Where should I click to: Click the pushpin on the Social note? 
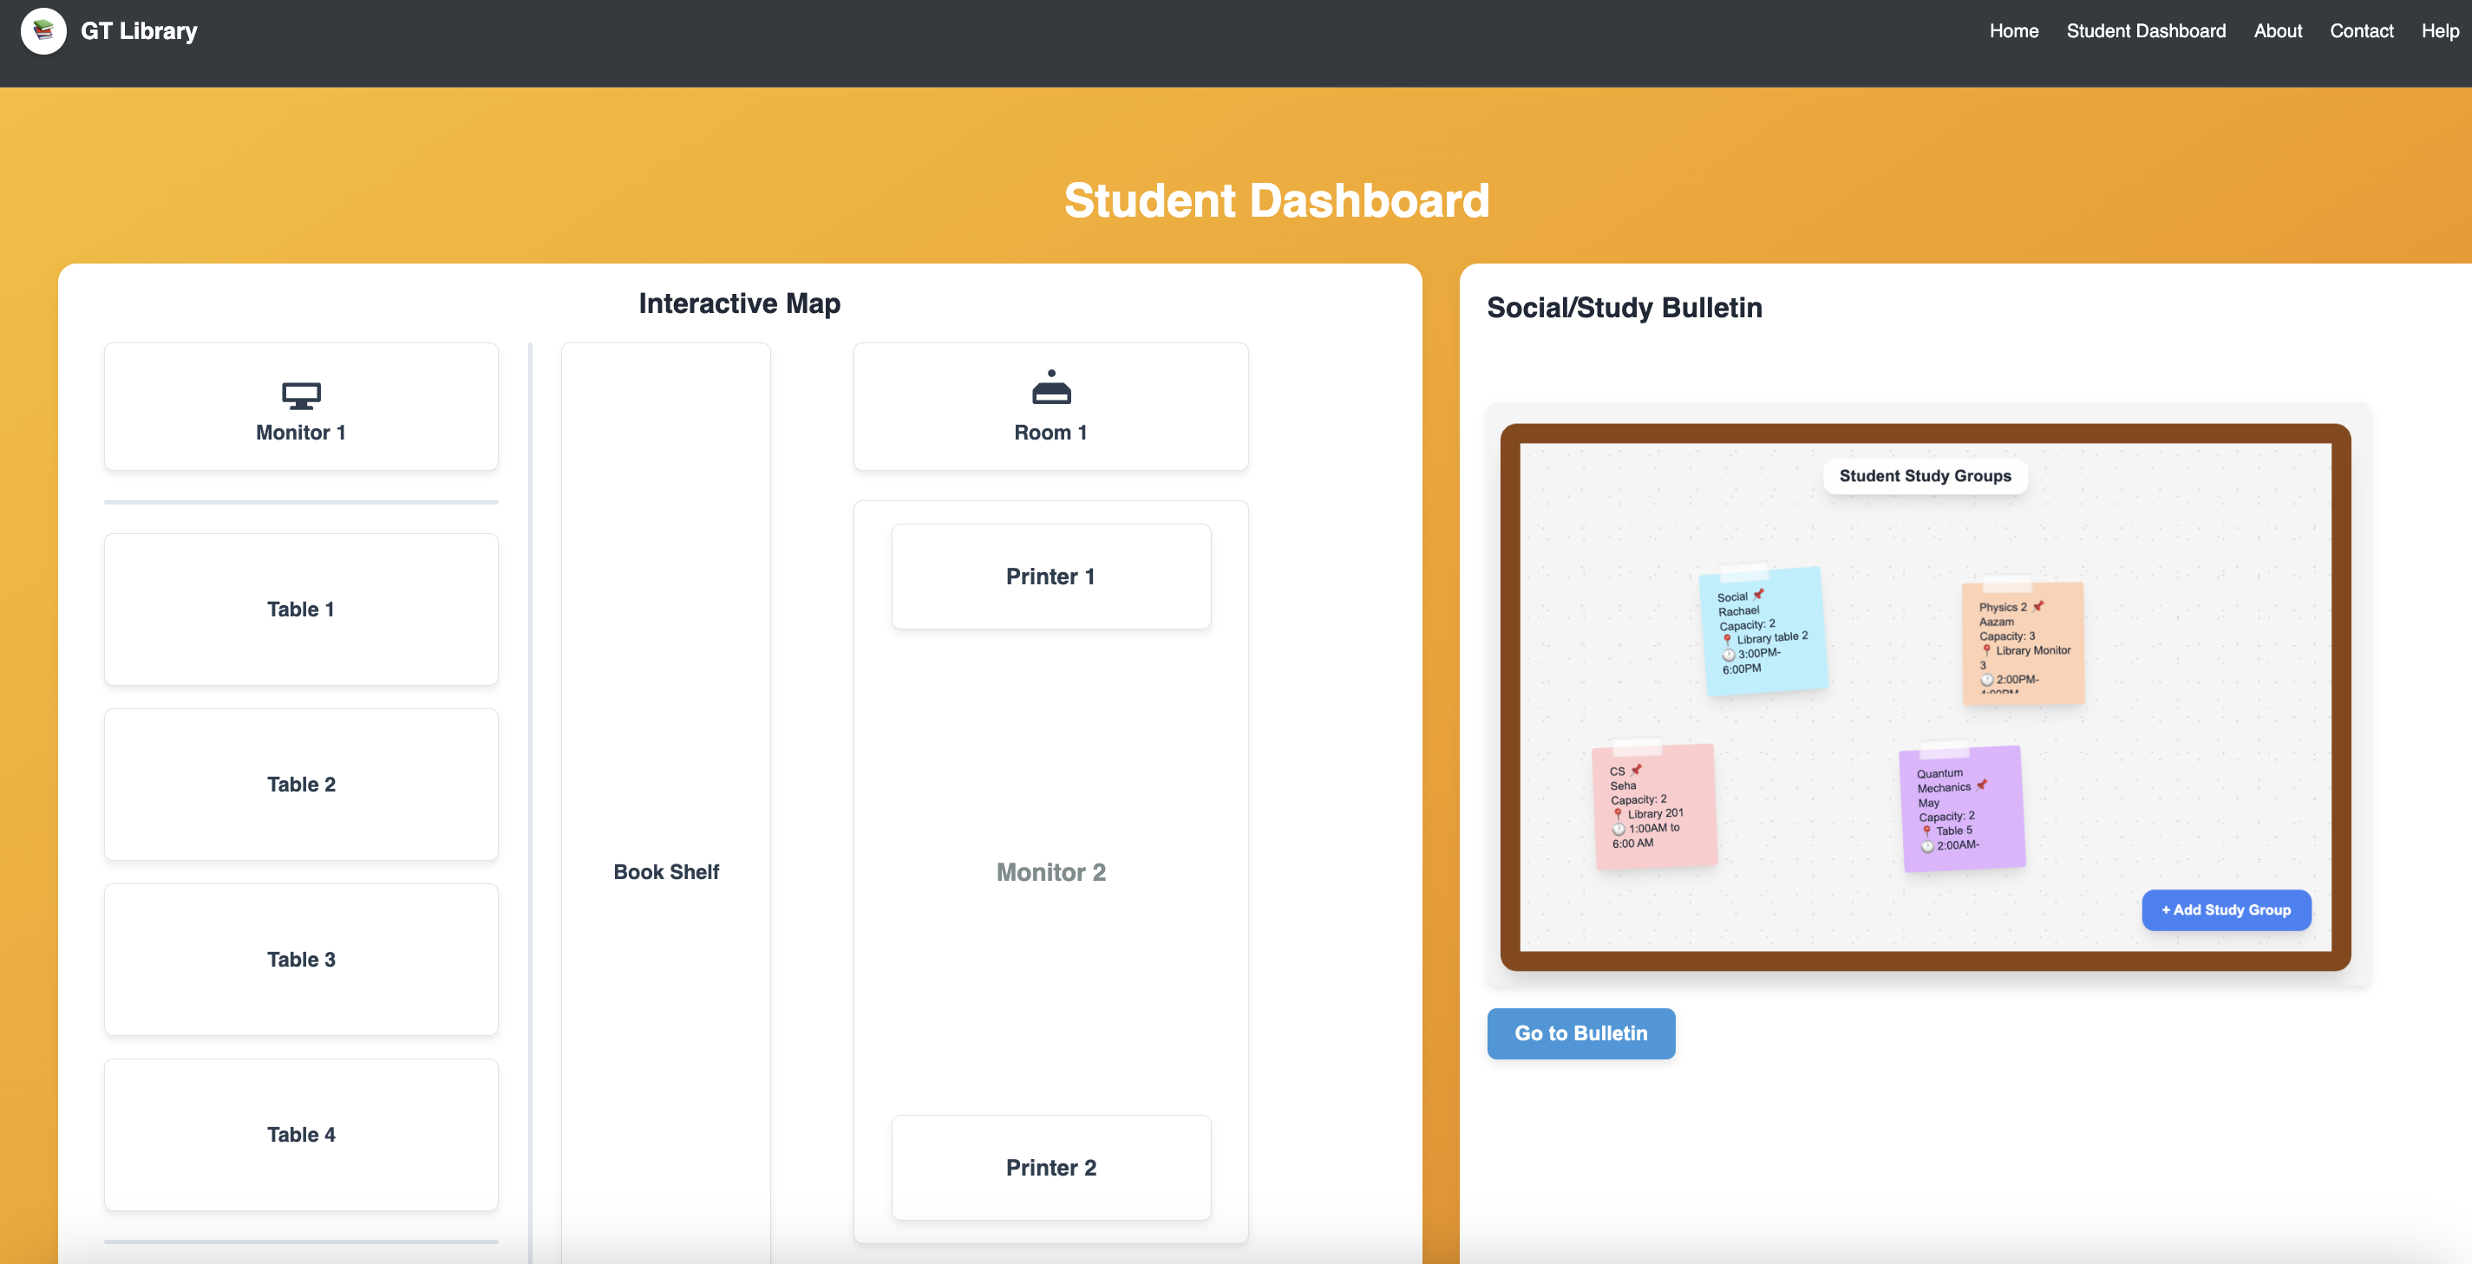pyautogui.click(x=1759, y=594)
